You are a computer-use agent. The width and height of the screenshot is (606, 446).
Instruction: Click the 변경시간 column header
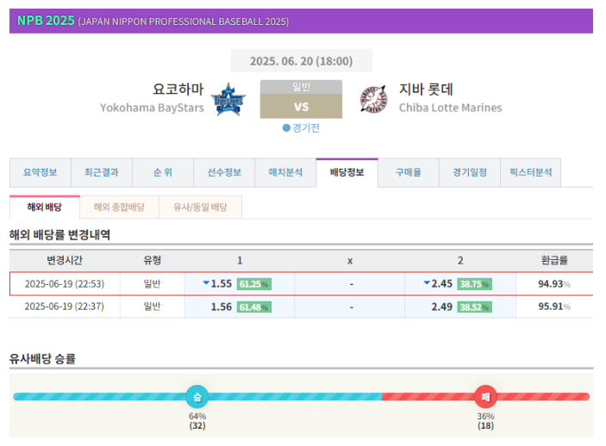pyautogui.click(x=65, y=260)
